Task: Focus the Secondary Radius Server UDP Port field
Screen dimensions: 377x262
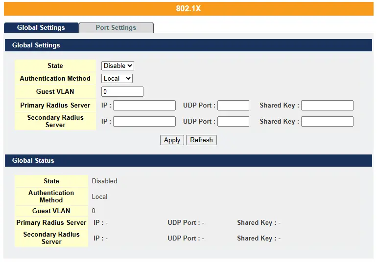Action: click(233, 122)
